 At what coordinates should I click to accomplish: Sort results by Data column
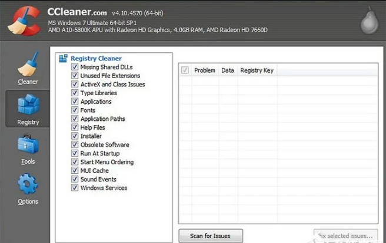coord(228,70)
